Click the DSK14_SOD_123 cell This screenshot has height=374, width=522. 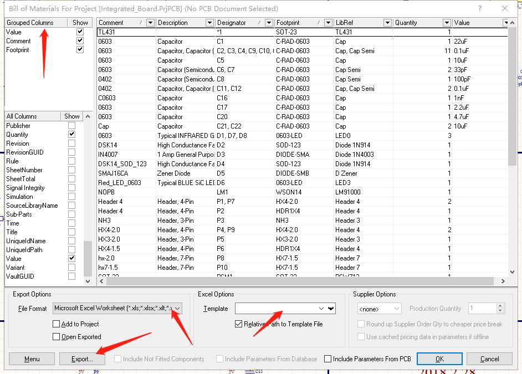coord(126,163)
